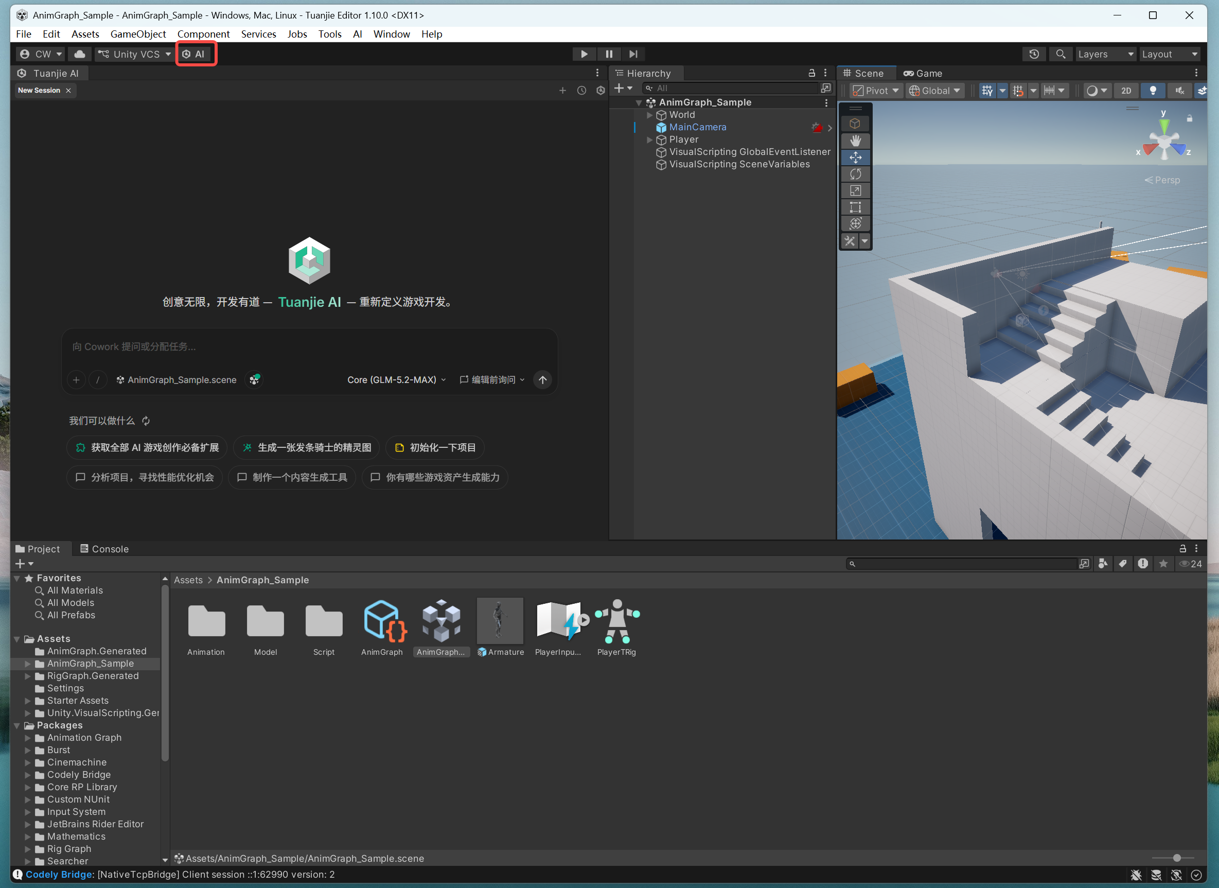Toggle the Project panel lock

click(x=1182, y=549)
